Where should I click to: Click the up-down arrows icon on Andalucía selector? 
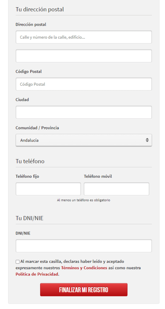(147, 140)
